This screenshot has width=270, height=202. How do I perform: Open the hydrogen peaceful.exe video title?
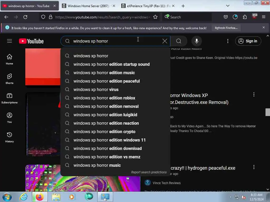click(x=203, y=168)
